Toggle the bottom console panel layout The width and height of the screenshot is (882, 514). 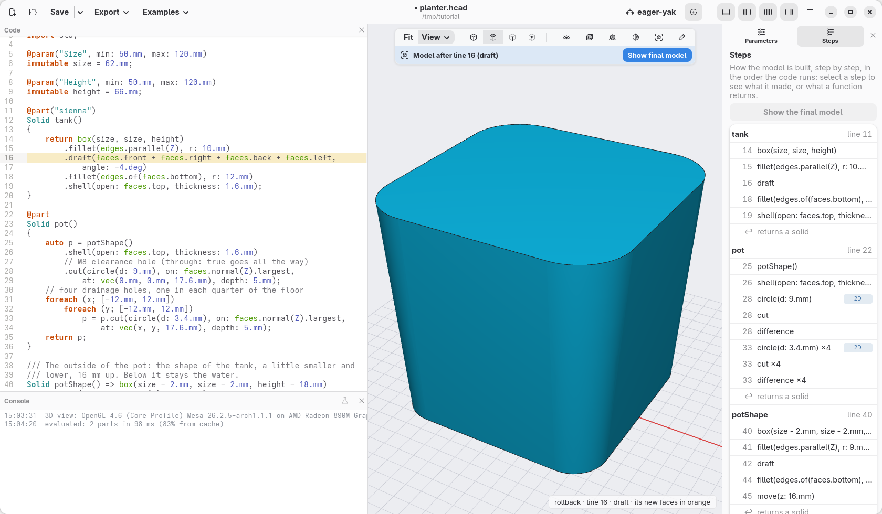point(726,12)
